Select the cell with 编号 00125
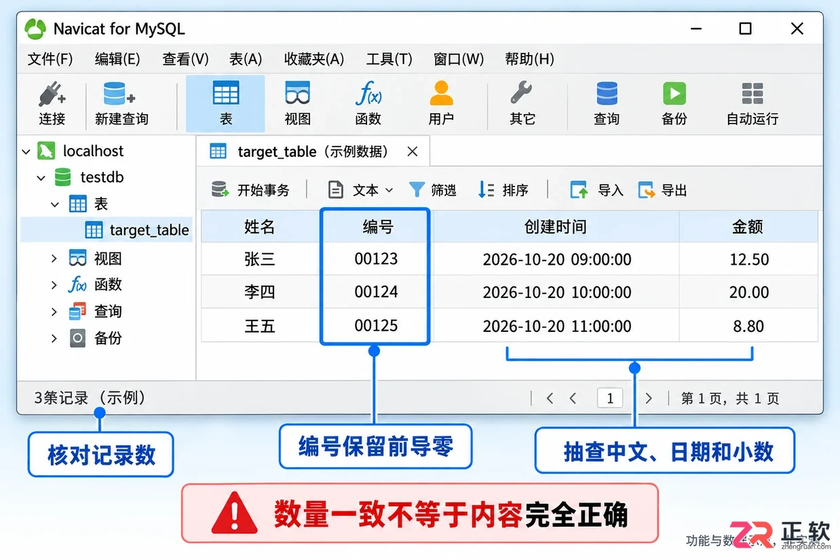This screenshot has height=560, width=840. coord(376,325)
